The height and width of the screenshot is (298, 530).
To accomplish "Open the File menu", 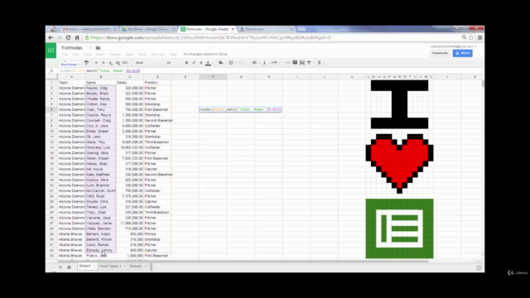I will coord(65,55).
